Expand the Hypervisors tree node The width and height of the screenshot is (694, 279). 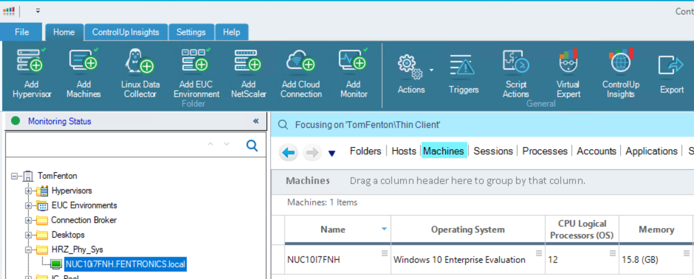[x=29, y=191]
